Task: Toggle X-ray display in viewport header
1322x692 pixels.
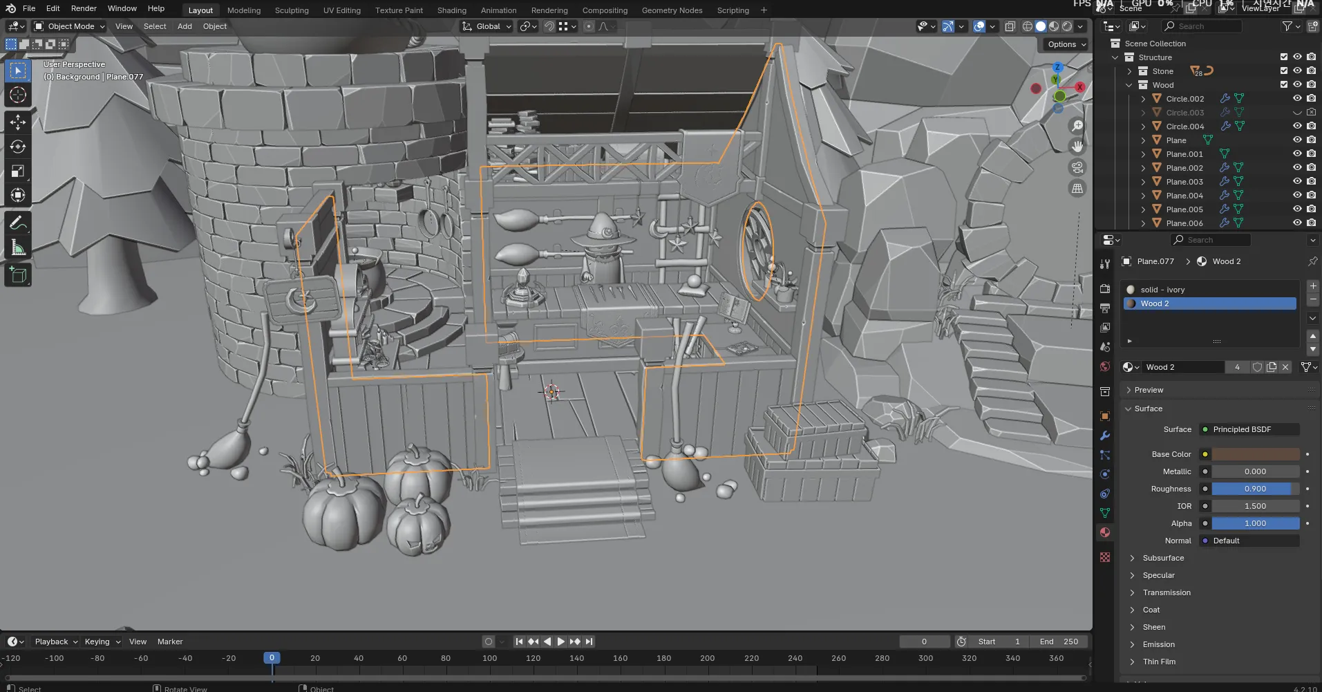Action: coord(1010,26)
